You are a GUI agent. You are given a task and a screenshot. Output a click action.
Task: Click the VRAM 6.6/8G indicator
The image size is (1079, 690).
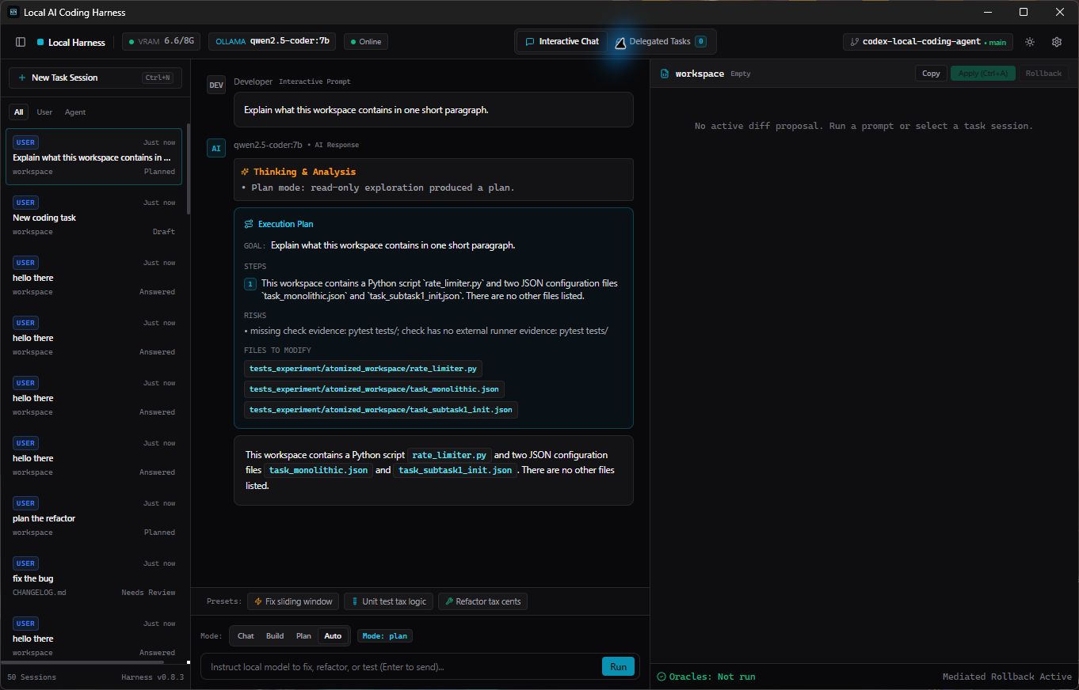[x=161, y=42]
